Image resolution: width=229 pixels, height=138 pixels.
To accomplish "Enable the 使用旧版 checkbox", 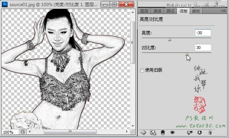I will coord(142,70).
